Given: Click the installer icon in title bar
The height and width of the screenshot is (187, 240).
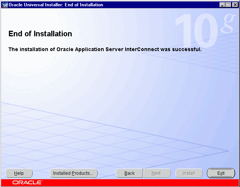Looking at the screenshot, I should pyautogui.click(x=4, y=5).
